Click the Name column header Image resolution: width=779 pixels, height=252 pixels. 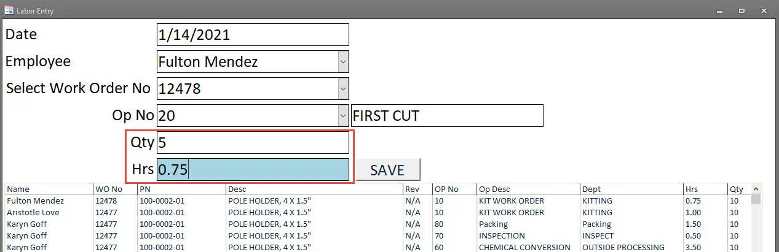point(18,189)
